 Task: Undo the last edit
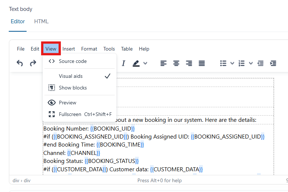coord(20,63)
